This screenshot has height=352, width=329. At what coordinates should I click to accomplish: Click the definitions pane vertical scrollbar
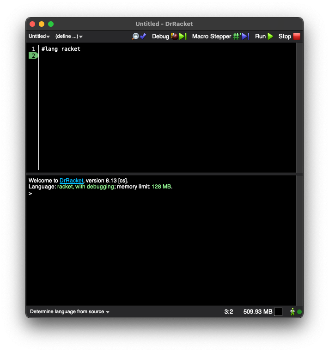[x=299, y=107]
